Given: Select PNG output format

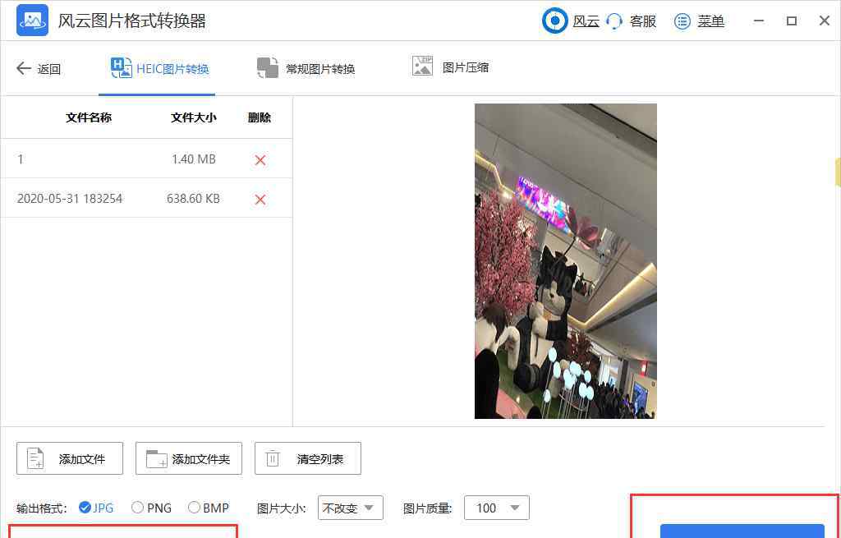Looking at the screenshot, I should (151, 508).
